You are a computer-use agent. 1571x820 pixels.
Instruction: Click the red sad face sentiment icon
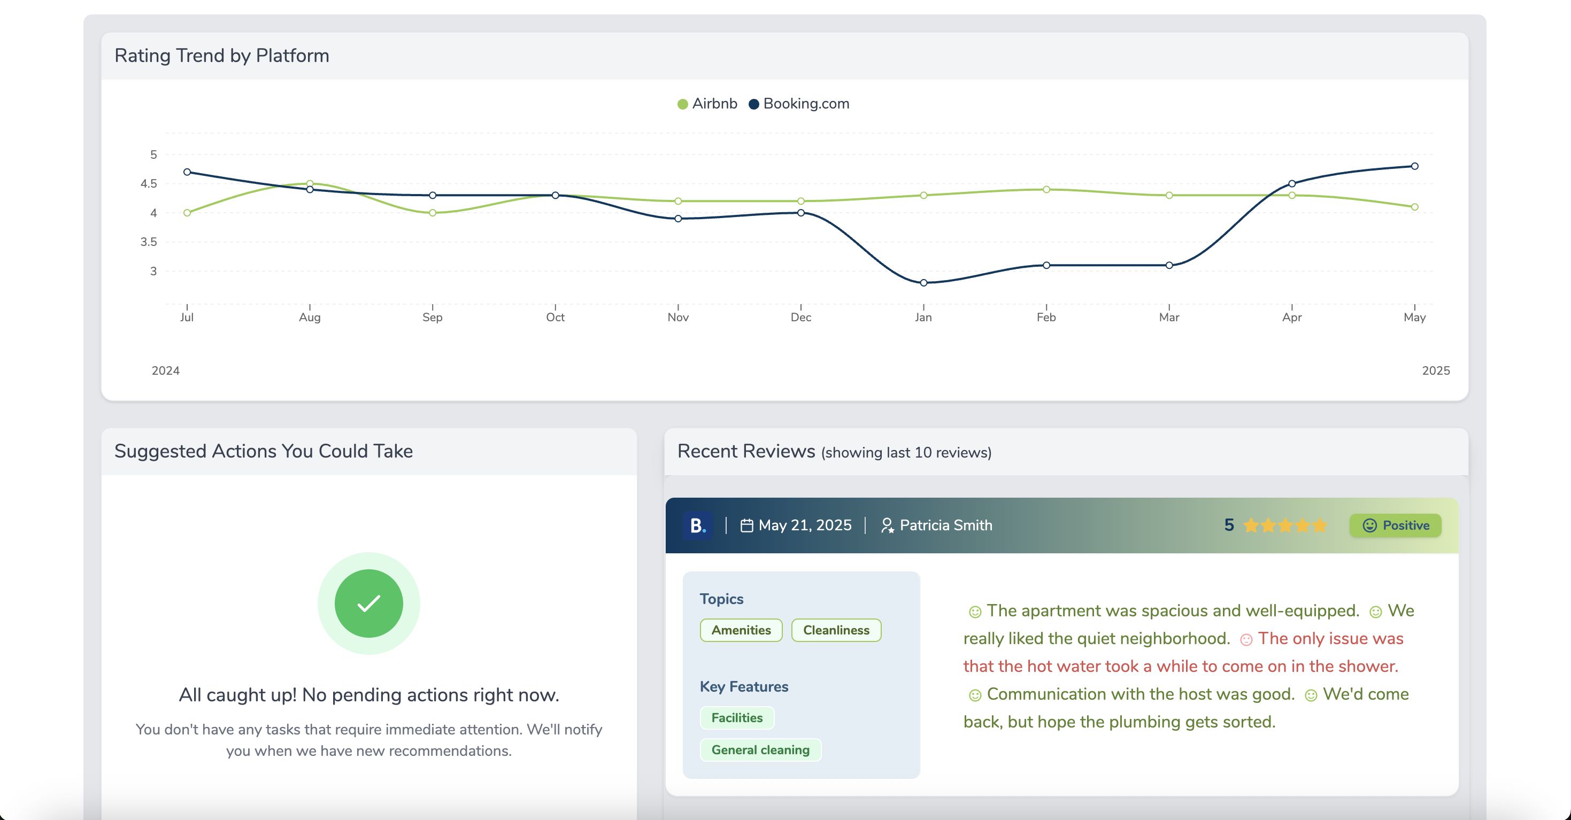pos(1246,639)
